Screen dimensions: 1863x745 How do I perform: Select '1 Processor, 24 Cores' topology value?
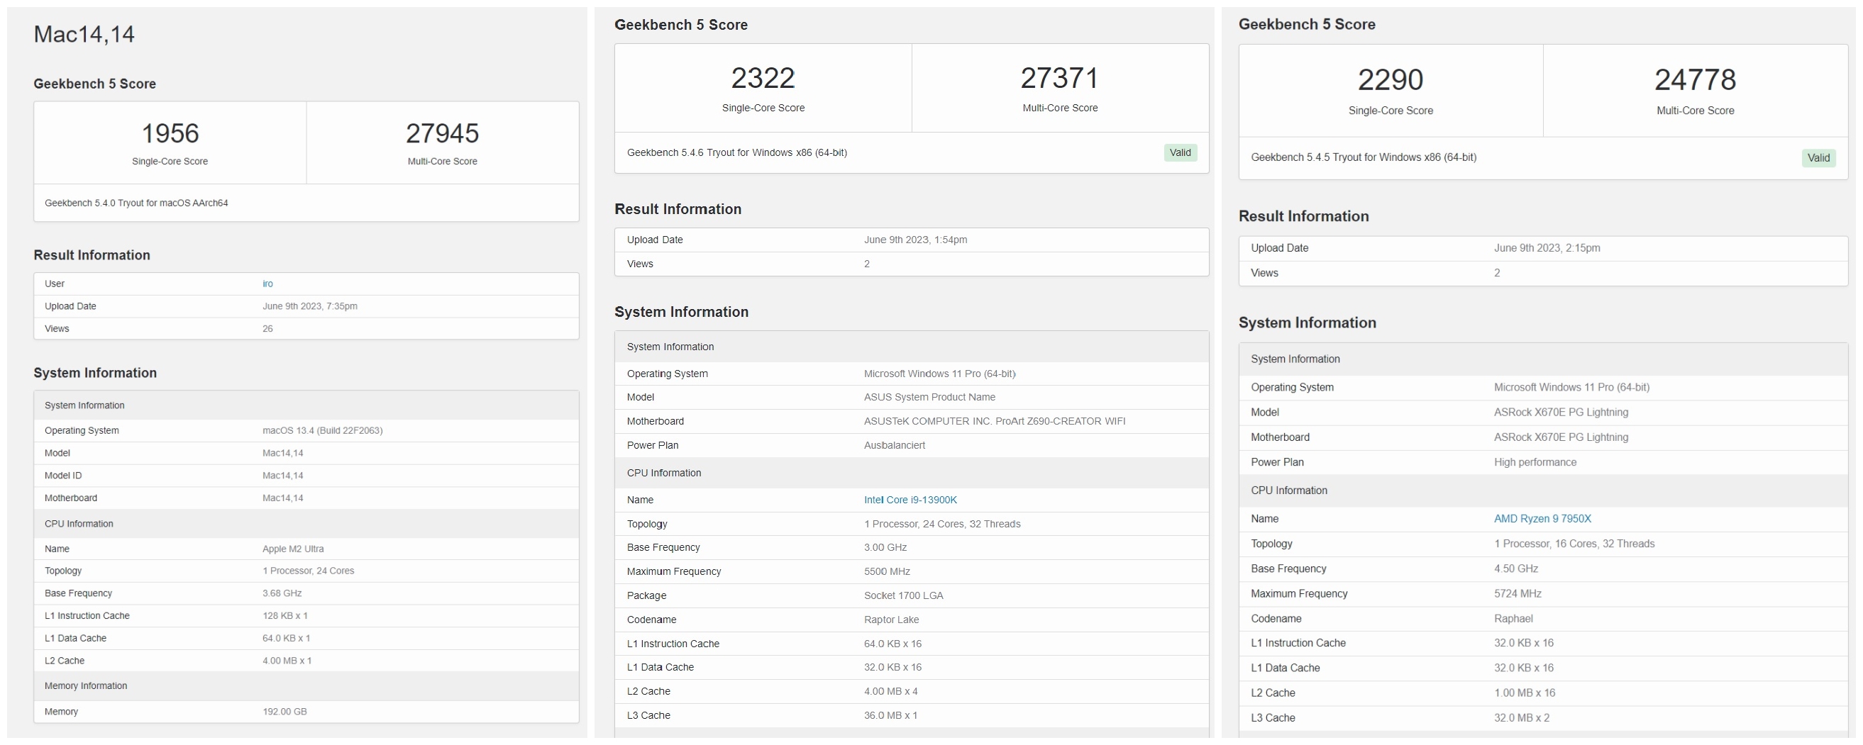308,571
